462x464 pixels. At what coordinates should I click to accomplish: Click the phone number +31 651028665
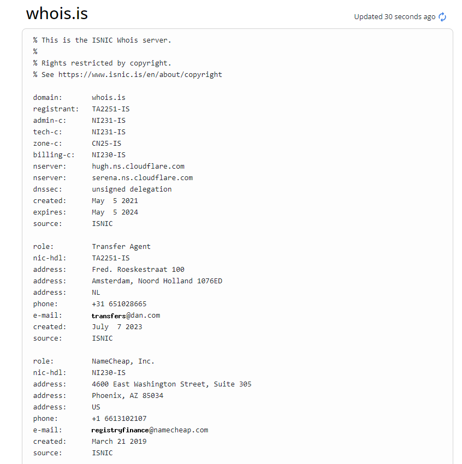119,304
